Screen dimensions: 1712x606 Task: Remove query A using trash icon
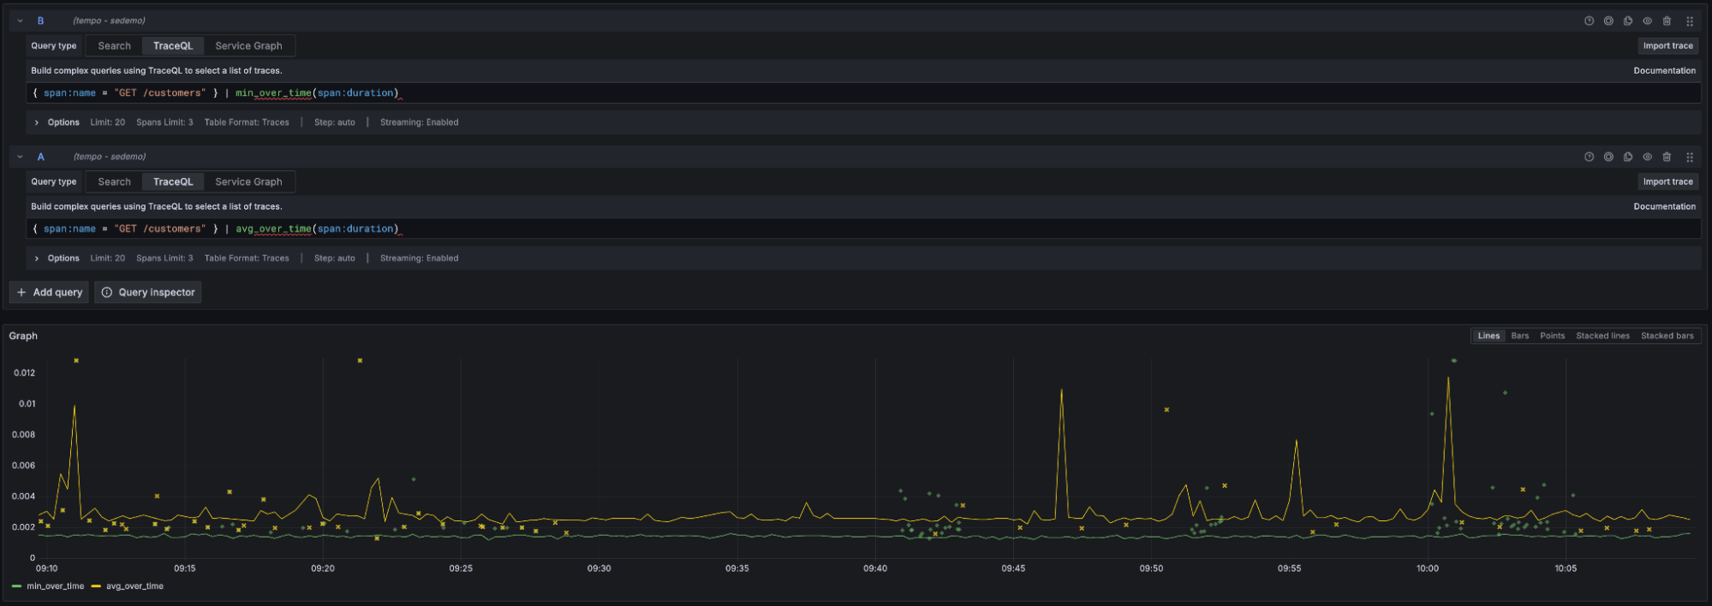tap(1667, 157)
